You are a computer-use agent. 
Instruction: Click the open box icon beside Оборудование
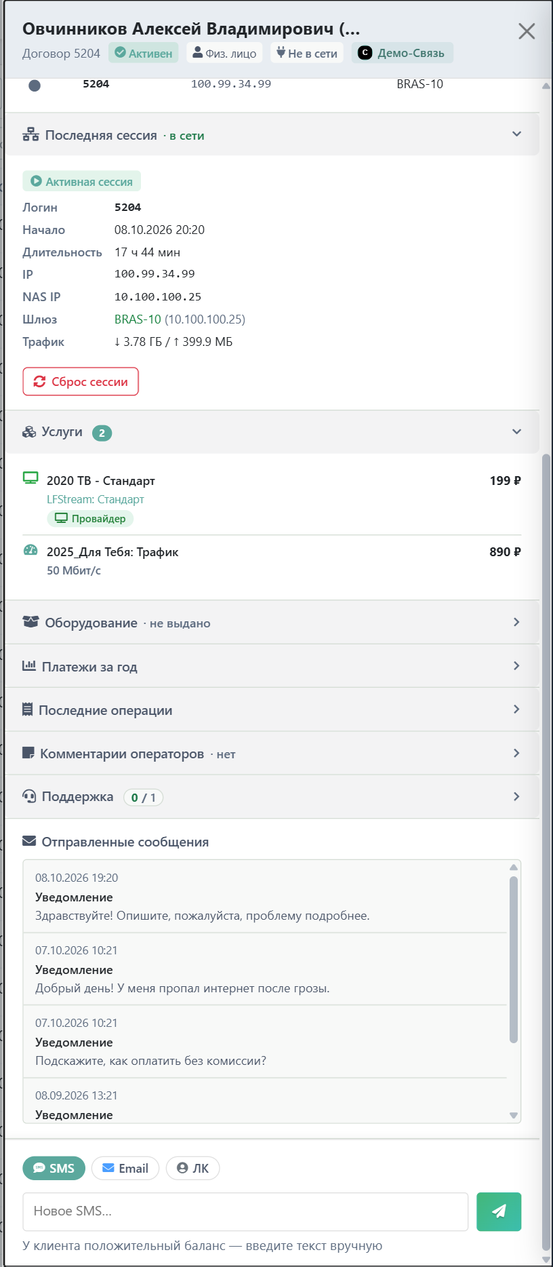[30, 622]
